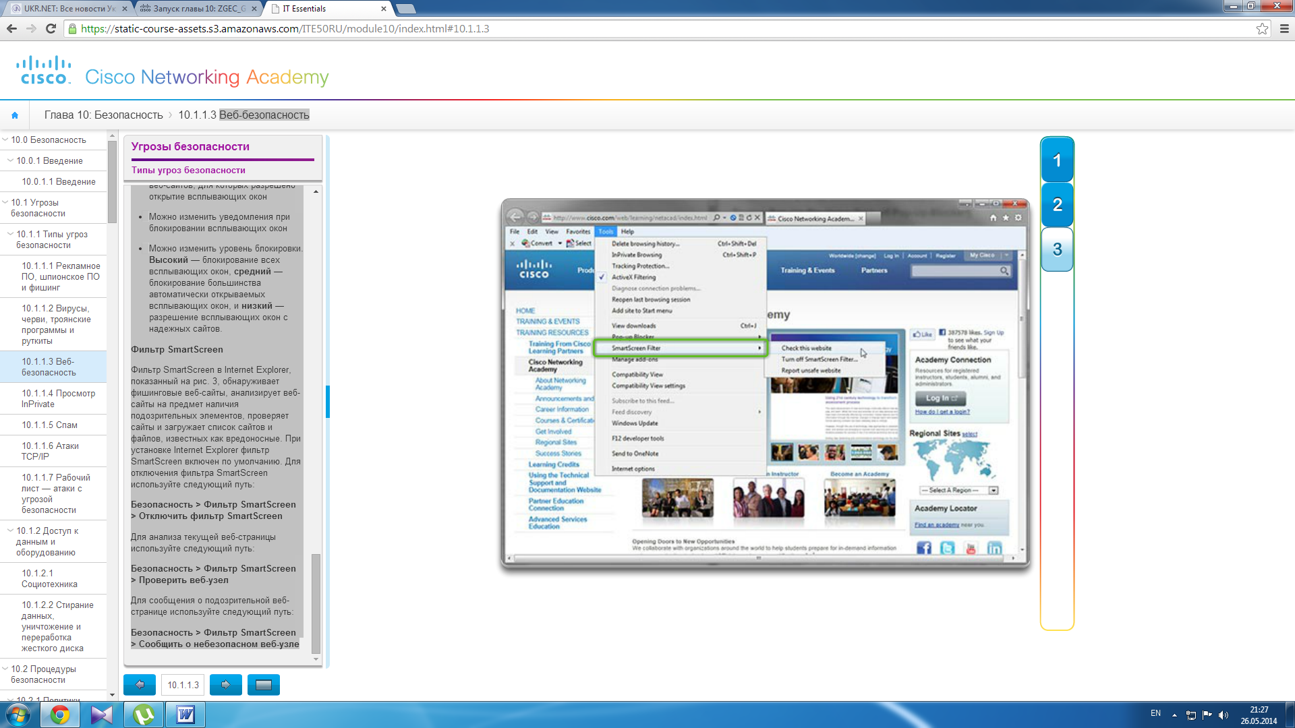The image size is (1295, 728).
Task: Click the address bar URL
Action: tap(285, 28)
